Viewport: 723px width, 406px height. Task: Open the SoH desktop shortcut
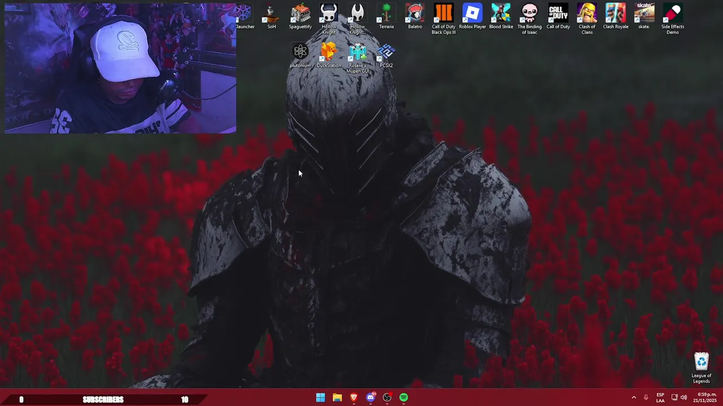272,17
